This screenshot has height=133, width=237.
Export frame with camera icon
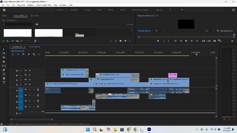click(214, 41)
